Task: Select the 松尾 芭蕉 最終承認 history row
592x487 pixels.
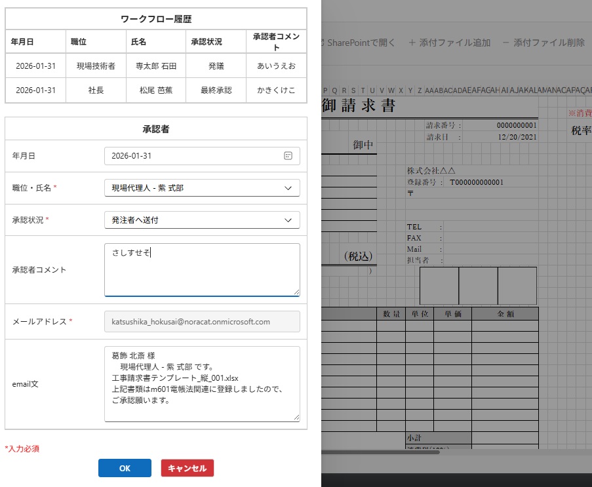Action: 155,90
